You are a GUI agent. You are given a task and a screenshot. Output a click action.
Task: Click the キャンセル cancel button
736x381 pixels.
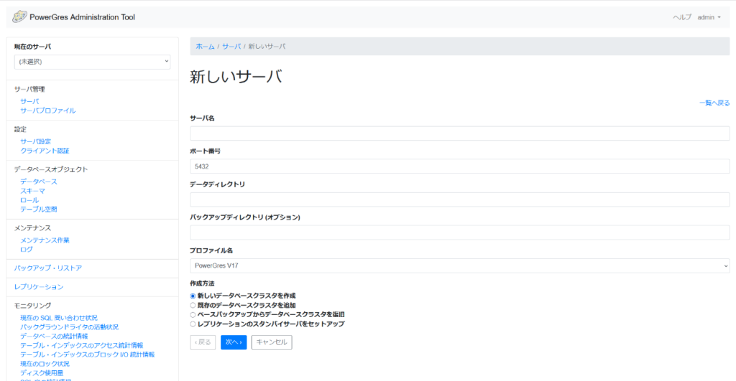(272, 342)
